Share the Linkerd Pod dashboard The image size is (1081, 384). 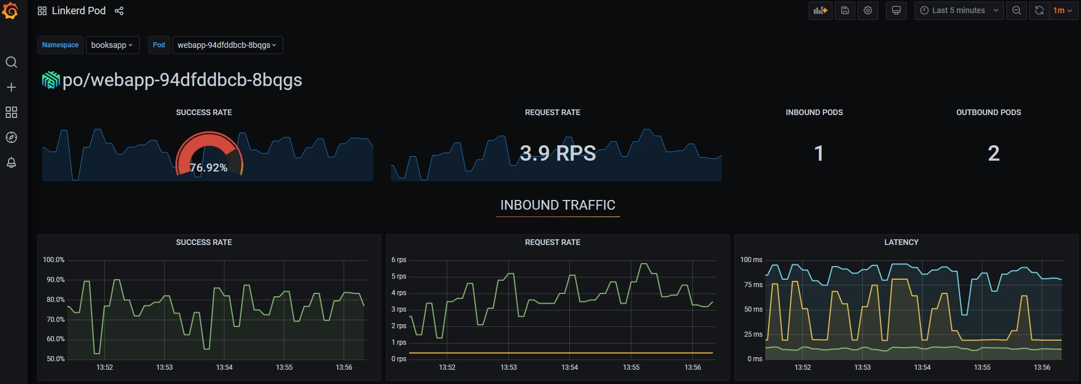coord(119,11)
